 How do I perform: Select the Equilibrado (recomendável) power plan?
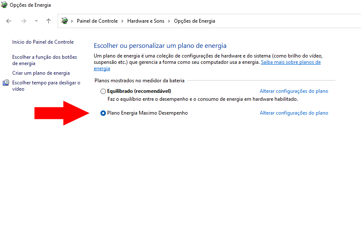[x=103, y=91]
